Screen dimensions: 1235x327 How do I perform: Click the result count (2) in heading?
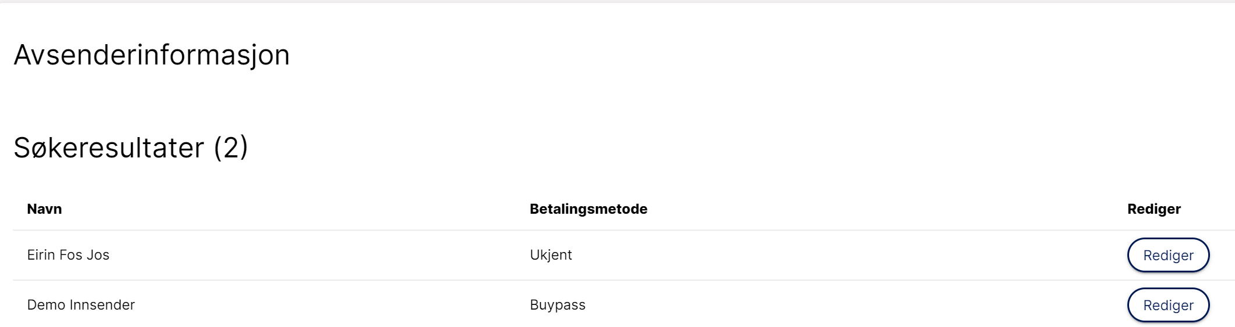pos(230,148)
